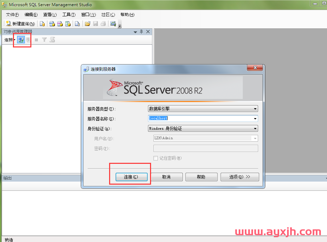Click the 就绪 status bar text
Image resolution: width=327 pixels, height=242 pixels.
pyautogui.click(x=9, y=240)
